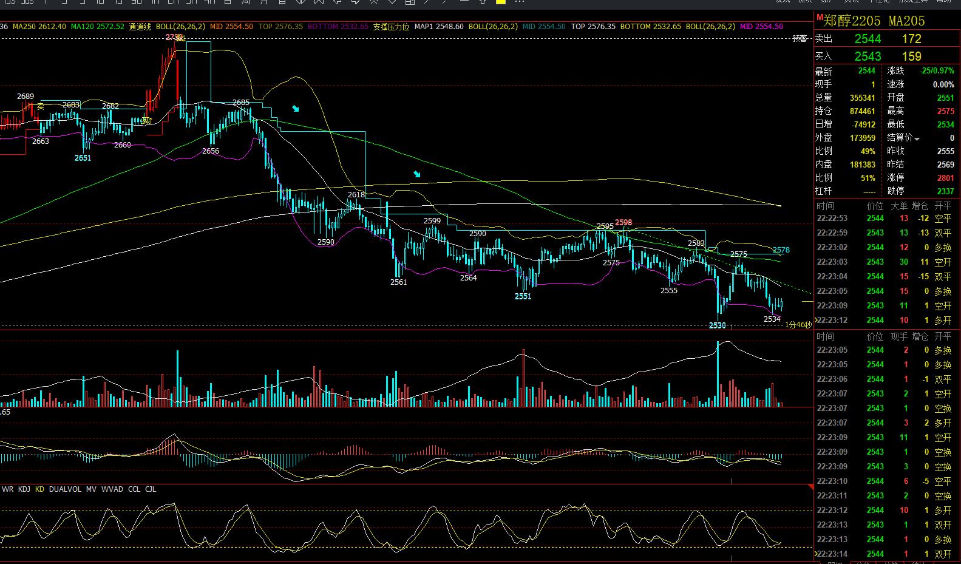Click the 外盘 value 173959
This screenshot has width=961, height=564.
coord(862,138)
